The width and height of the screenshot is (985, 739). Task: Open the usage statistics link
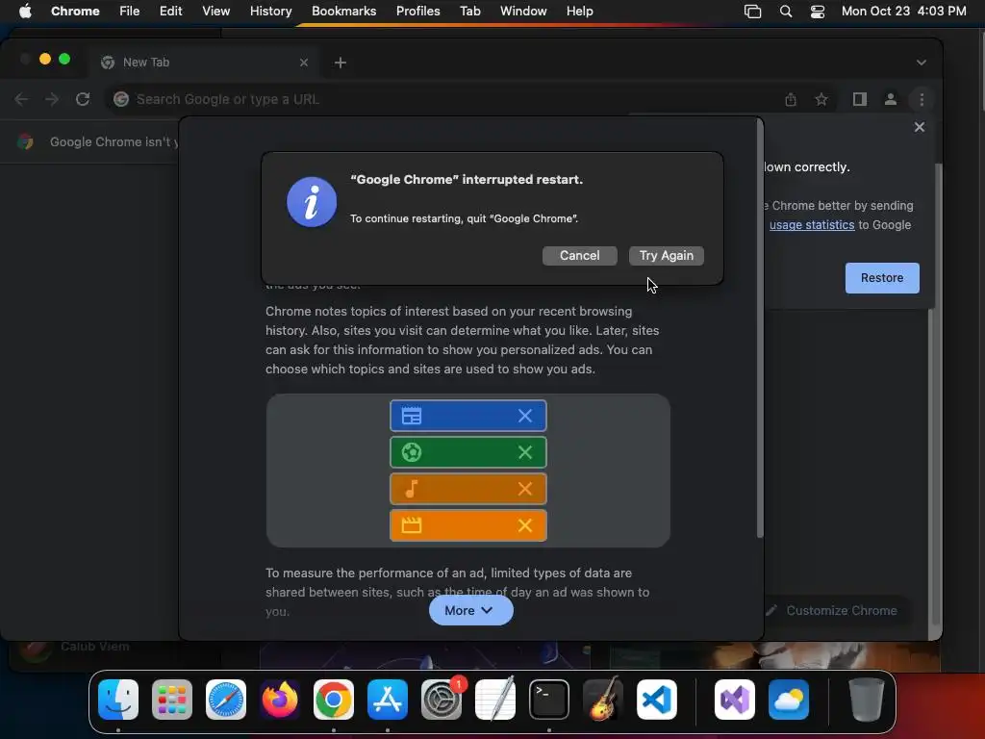[x=812, y=225]
